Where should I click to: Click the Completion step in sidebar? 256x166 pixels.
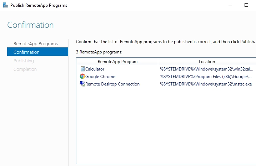coord(25,69)
